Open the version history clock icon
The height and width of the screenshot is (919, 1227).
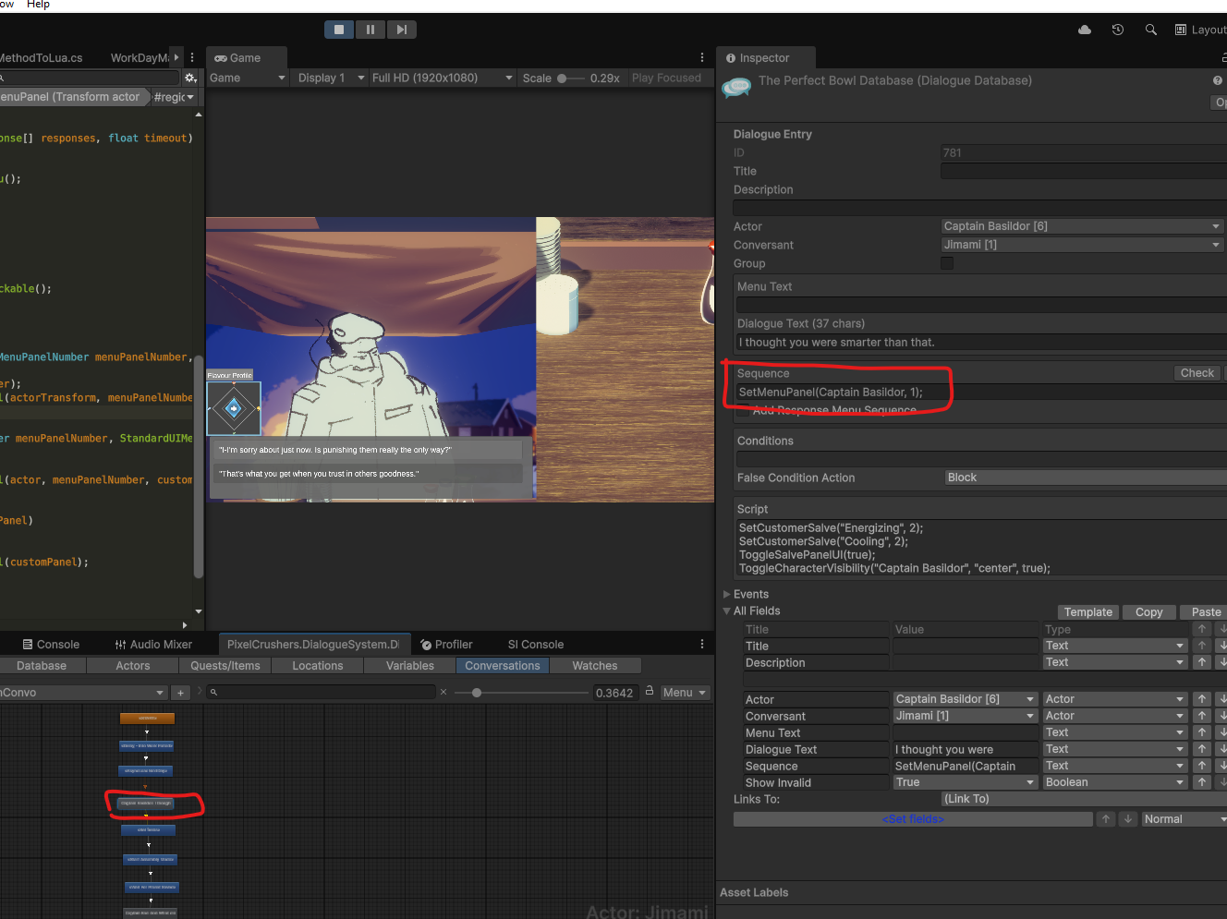[1118, 30]
